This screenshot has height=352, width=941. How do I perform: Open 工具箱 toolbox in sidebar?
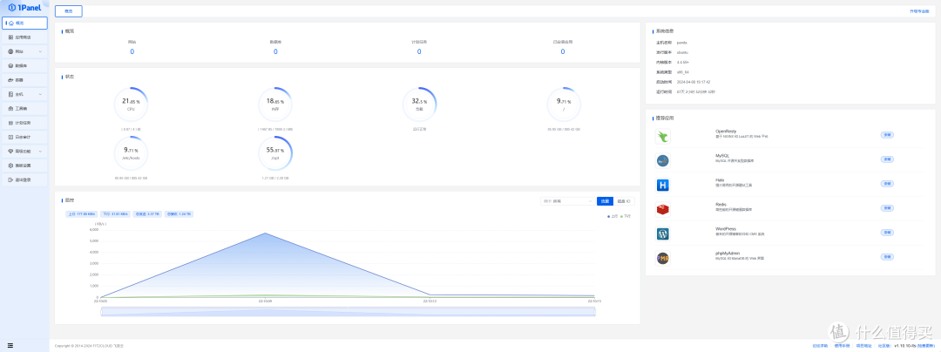click(24, 109)
